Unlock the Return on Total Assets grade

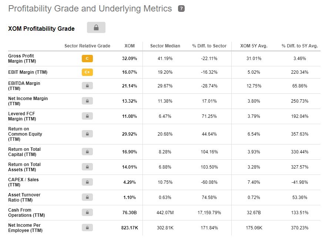(x=87, y=167)
